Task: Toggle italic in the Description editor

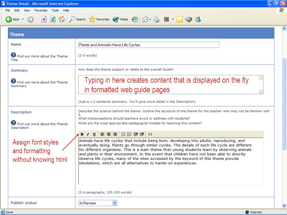Action: (x=88, y=134)
